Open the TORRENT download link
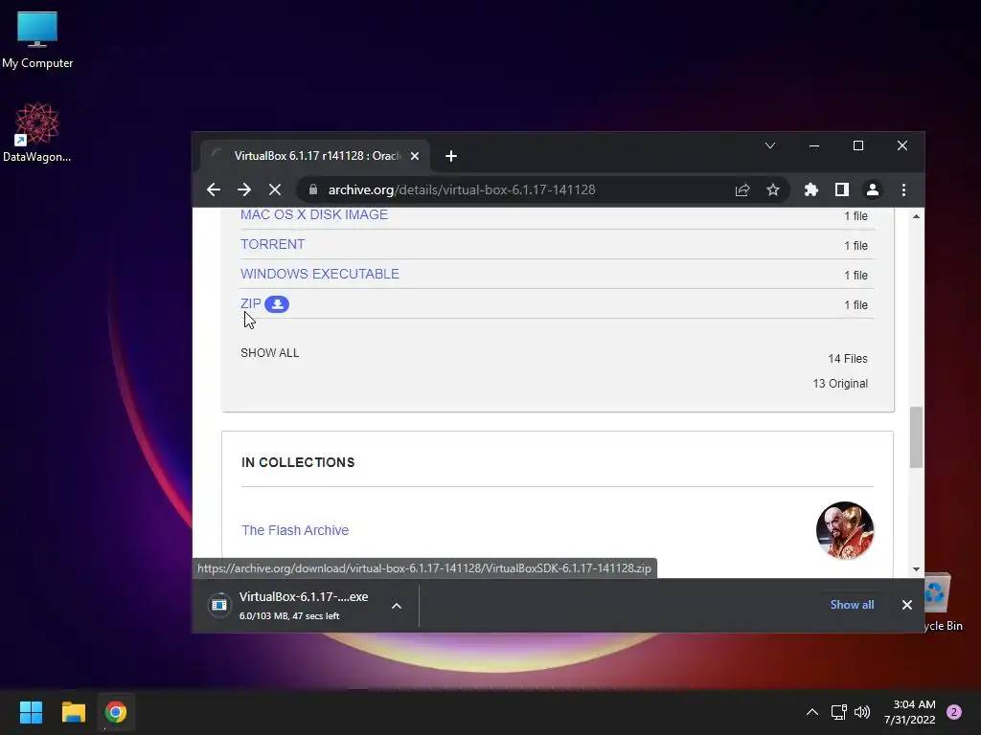 tap(273, 244)
